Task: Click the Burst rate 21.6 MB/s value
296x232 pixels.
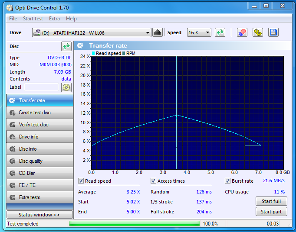Action: point(274,180)
